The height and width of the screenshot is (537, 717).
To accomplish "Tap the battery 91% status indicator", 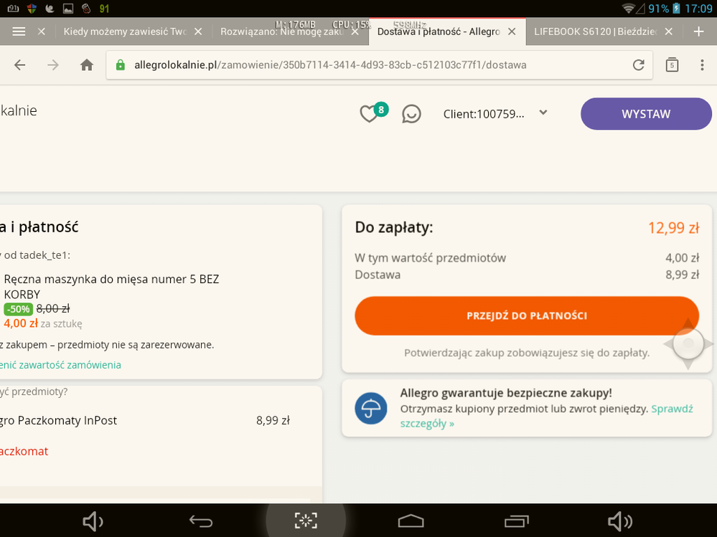I will coord(665,9).
